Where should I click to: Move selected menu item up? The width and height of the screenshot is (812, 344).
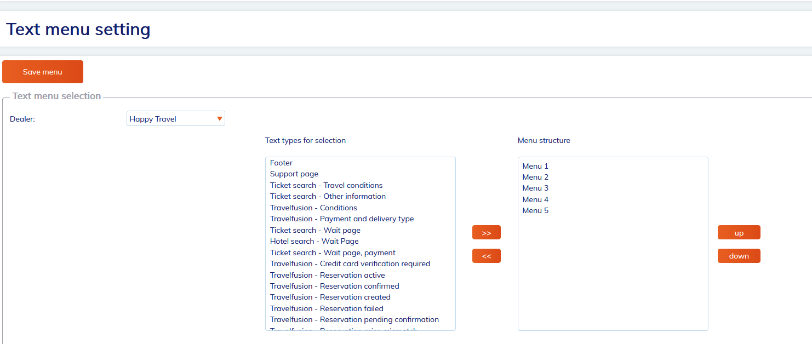(x=739, y=233)
